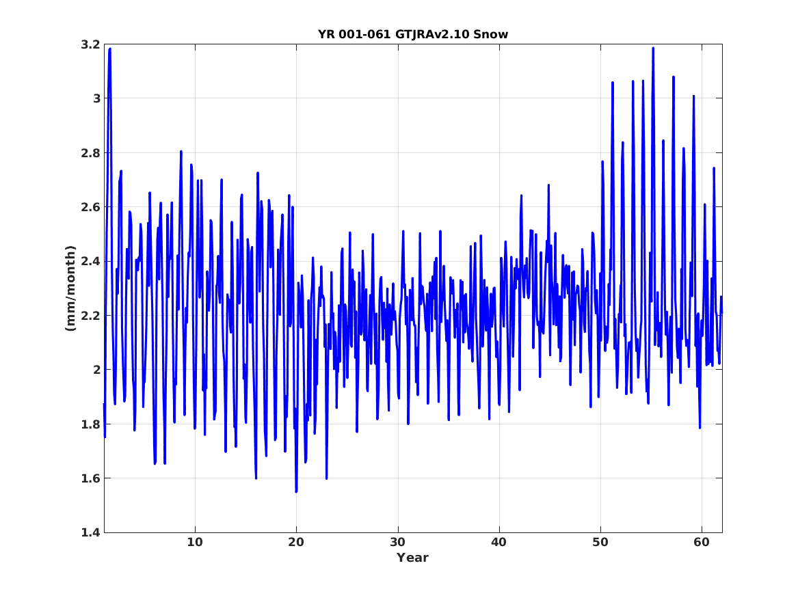Click y-axis tick label '2.8'
Screen dimensions: 798x598
[90, 153]
